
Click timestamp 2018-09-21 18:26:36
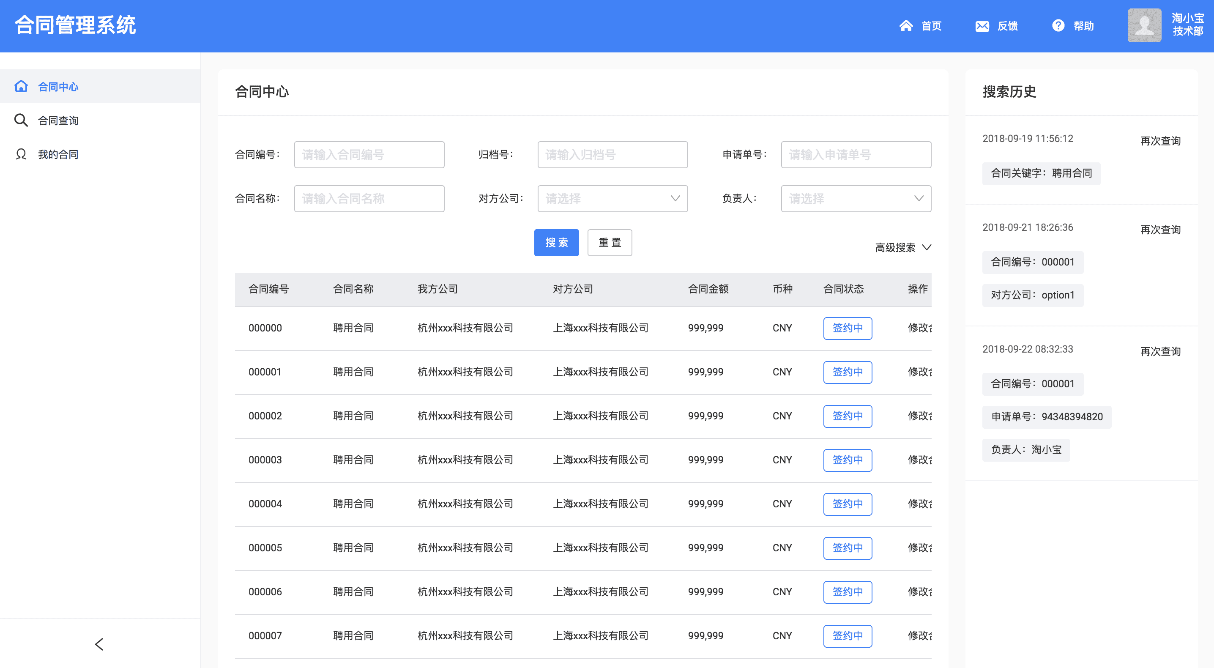[1027, 228]
